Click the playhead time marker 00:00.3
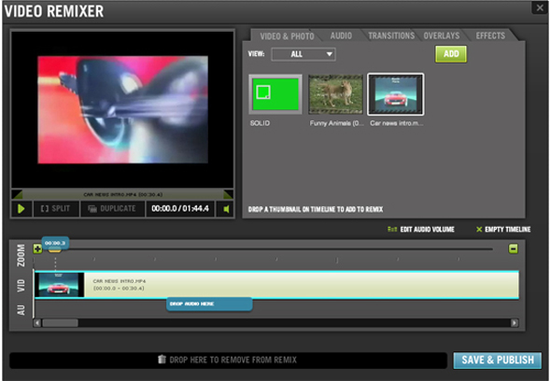 click(x=55, y=243)
